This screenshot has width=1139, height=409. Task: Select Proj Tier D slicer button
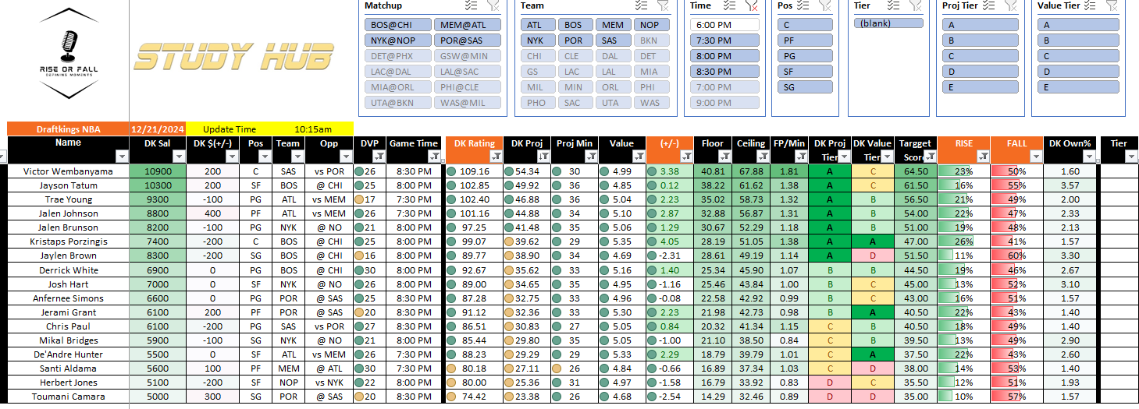[980, 72]
